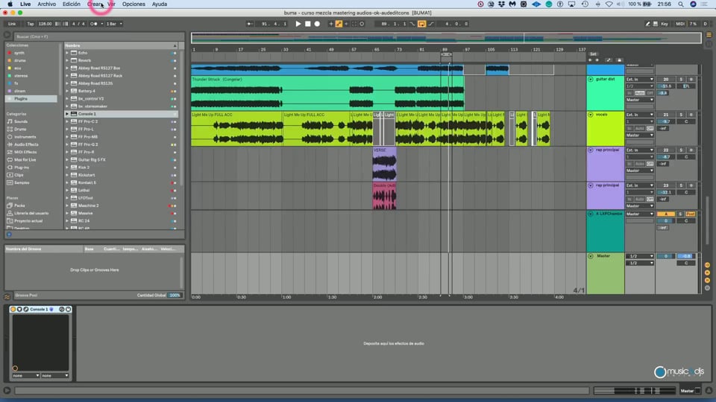716x402 pixels.
Task: Toggle the Automation Arm button
Action: (339, 24)
